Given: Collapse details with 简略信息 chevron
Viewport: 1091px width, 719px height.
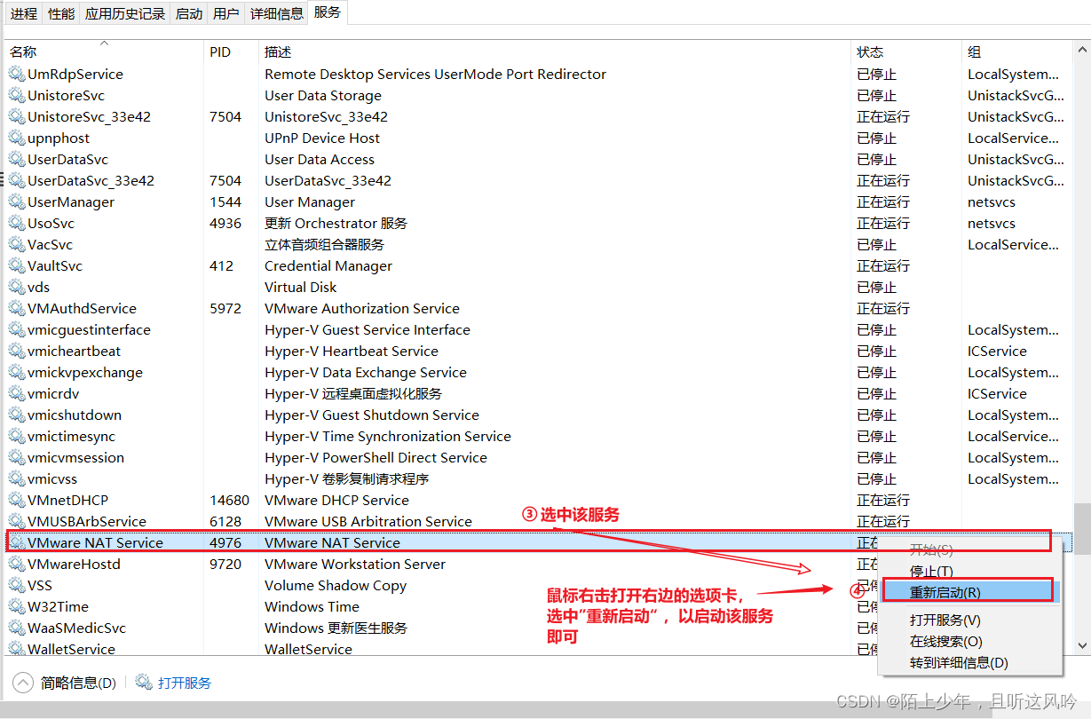Looking at the screenshot, I should click(21, 683).
